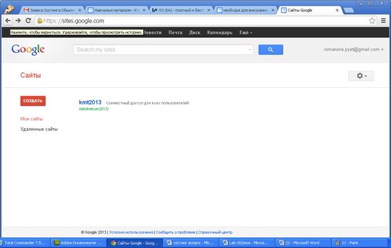Close the Gmail Заявка Хостинга tab
The width and height of the screenshot is (391, 248).
80,10
